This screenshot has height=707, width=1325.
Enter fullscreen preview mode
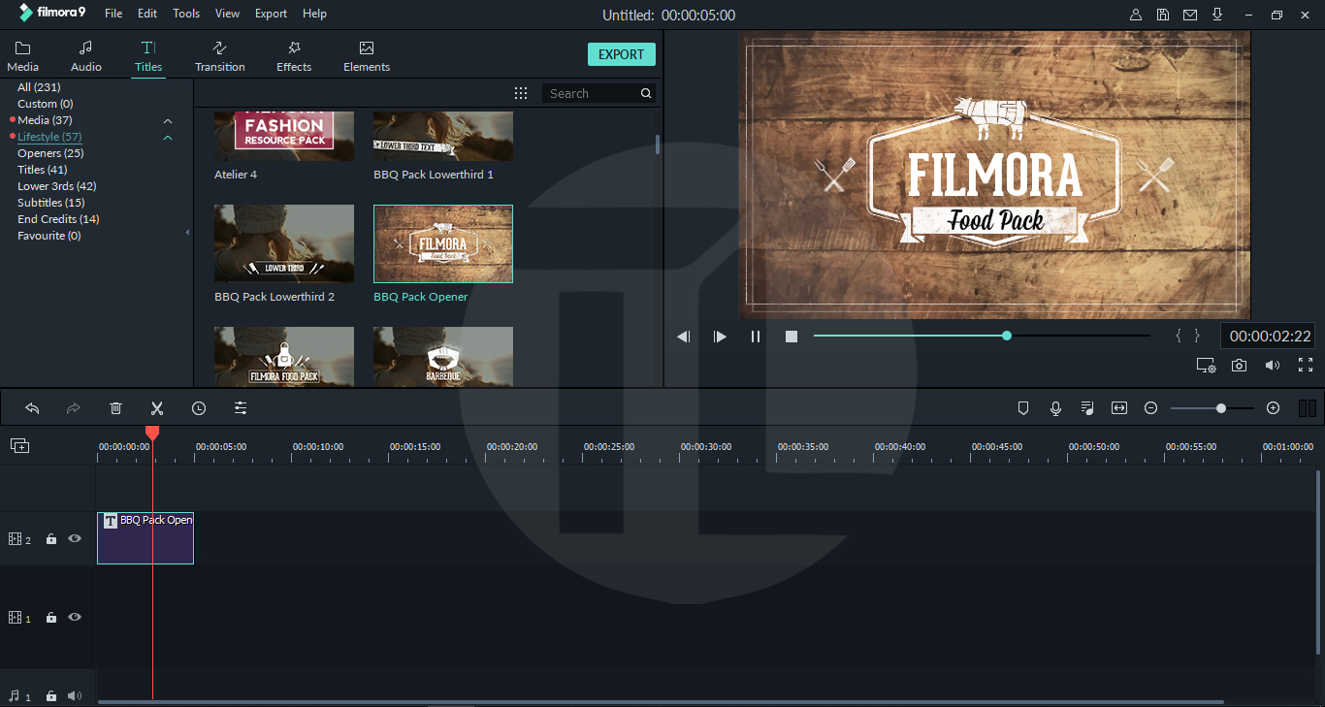pyautogui.click(x=1306, y=366)
